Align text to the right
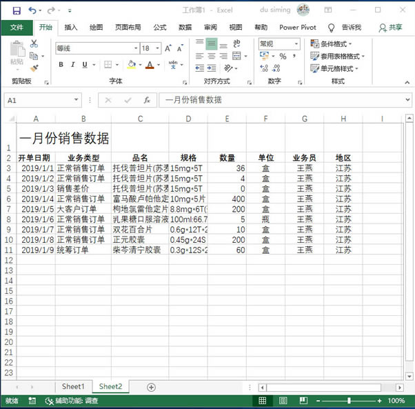Image resolution: width=415 pixels, height=409 pixels. [x=223, y=56]
